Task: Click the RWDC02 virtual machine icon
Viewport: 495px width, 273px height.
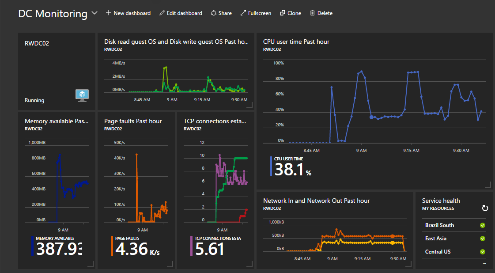Action: tap(82, 95)
